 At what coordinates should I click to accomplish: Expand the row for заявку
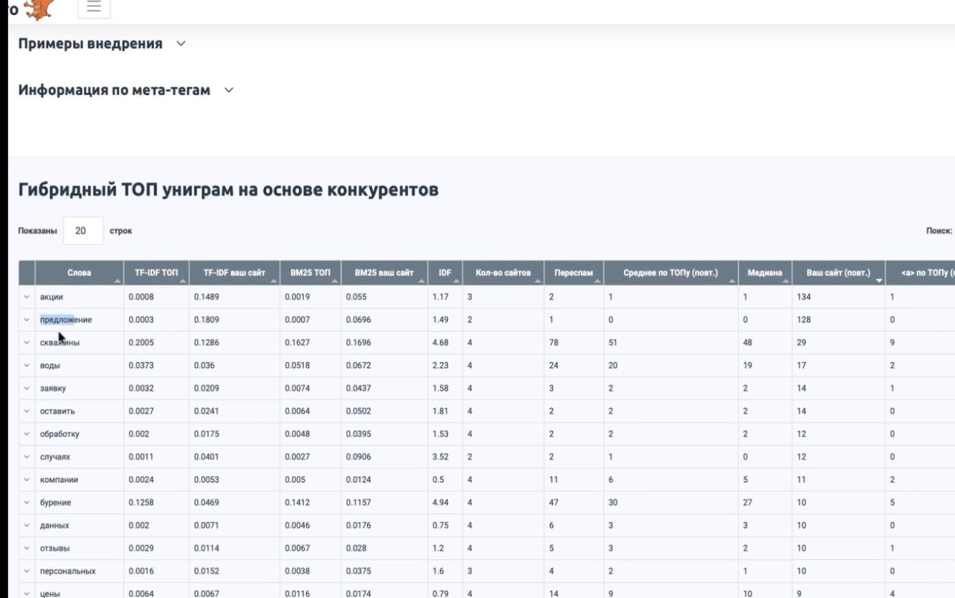tap(27, 388)
